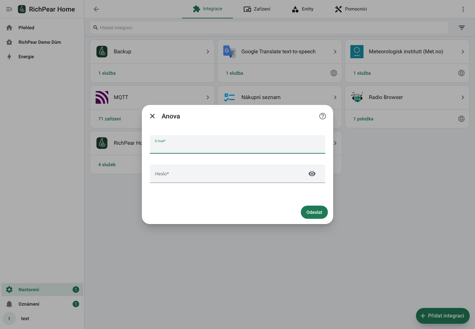Collapse the sidebar with the menu icon
Viewport: 475px width, 329px height.
coord(9,9)
